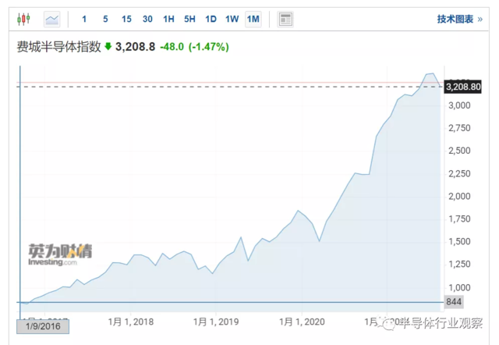Image resolution: width=499 pixels, height=345 pixels.
Task: Choose the 1H timeframe
Action: pyautogui.click(x=168, y=19)
